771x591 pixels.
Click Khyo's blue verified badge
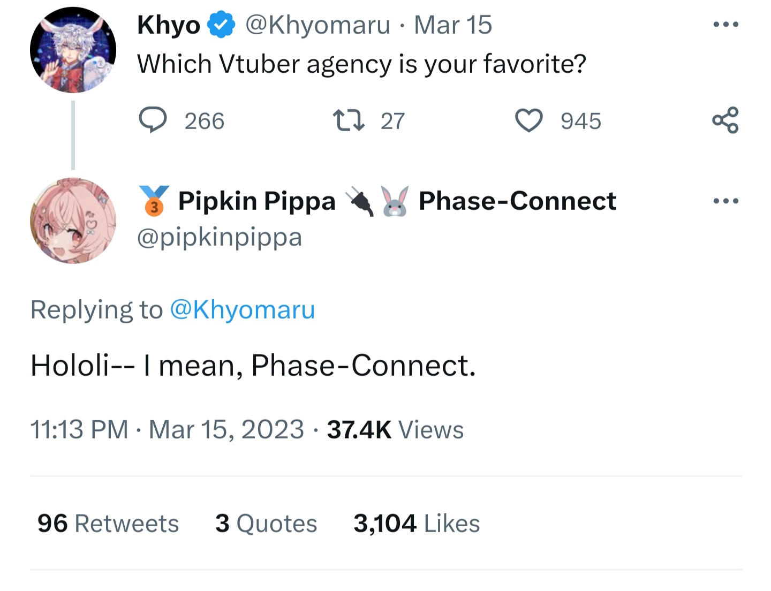point(221,25)
